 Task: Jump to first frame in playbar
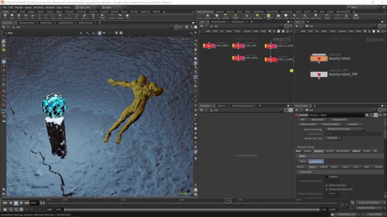[5, 203]
